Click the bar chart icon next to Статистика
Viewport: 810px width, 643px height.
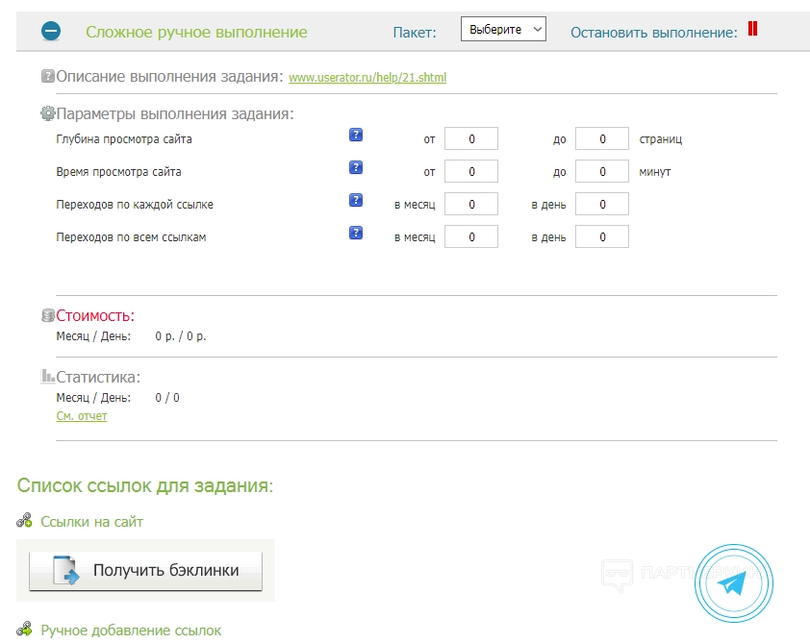47,376
